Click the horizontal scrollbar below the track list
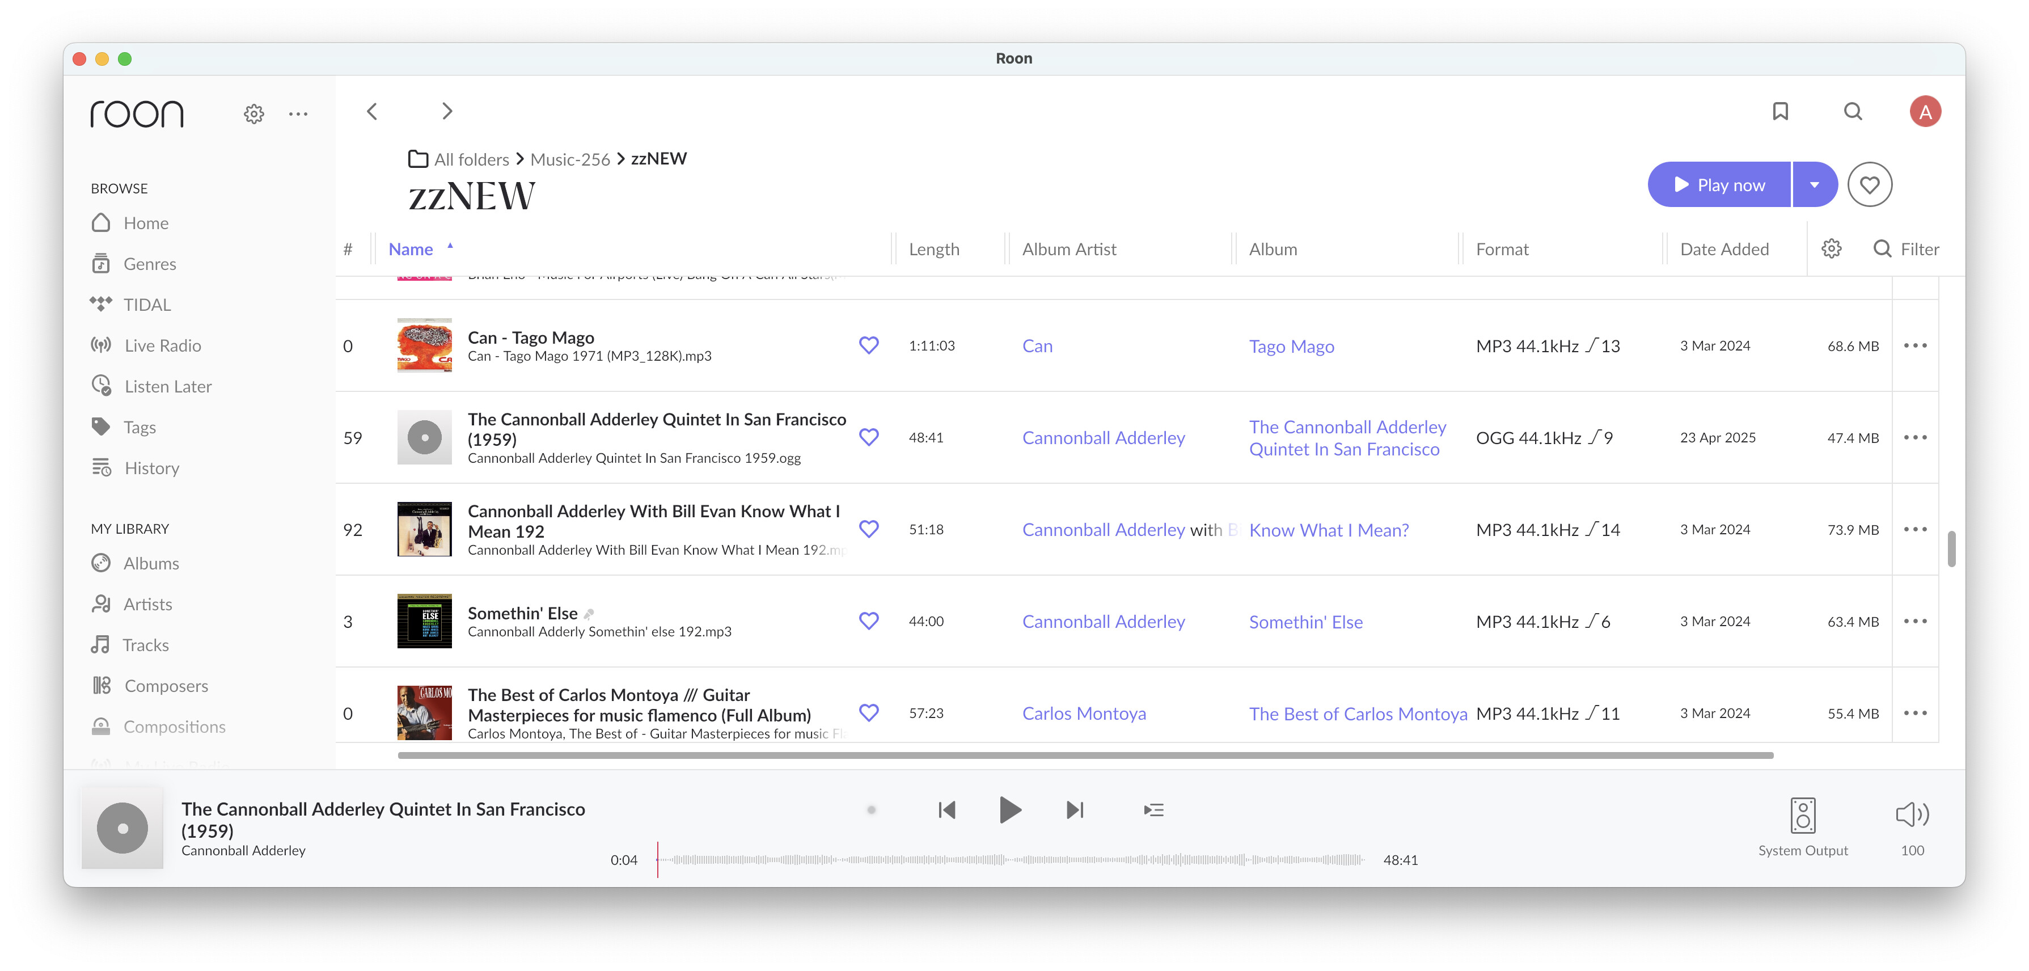This screenshot has height=971, width=2029. [1085, 756]
